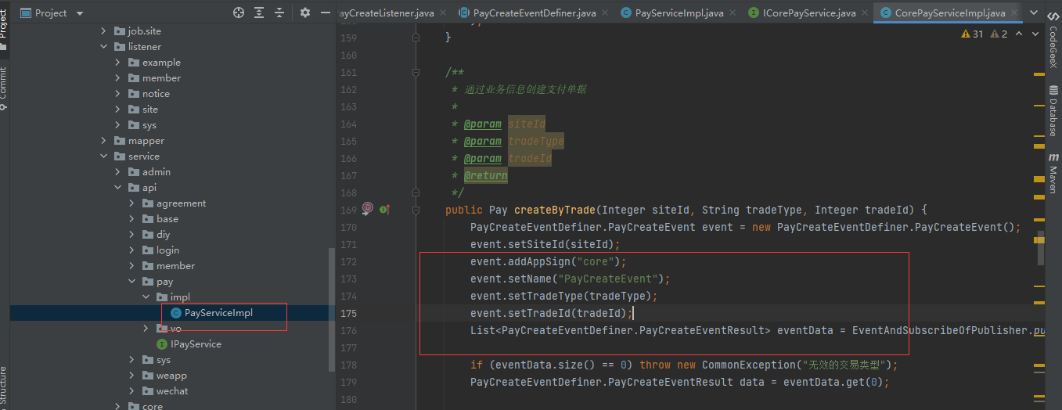
Task: Toggle fold marker at line 169 method
Action: 416,210
